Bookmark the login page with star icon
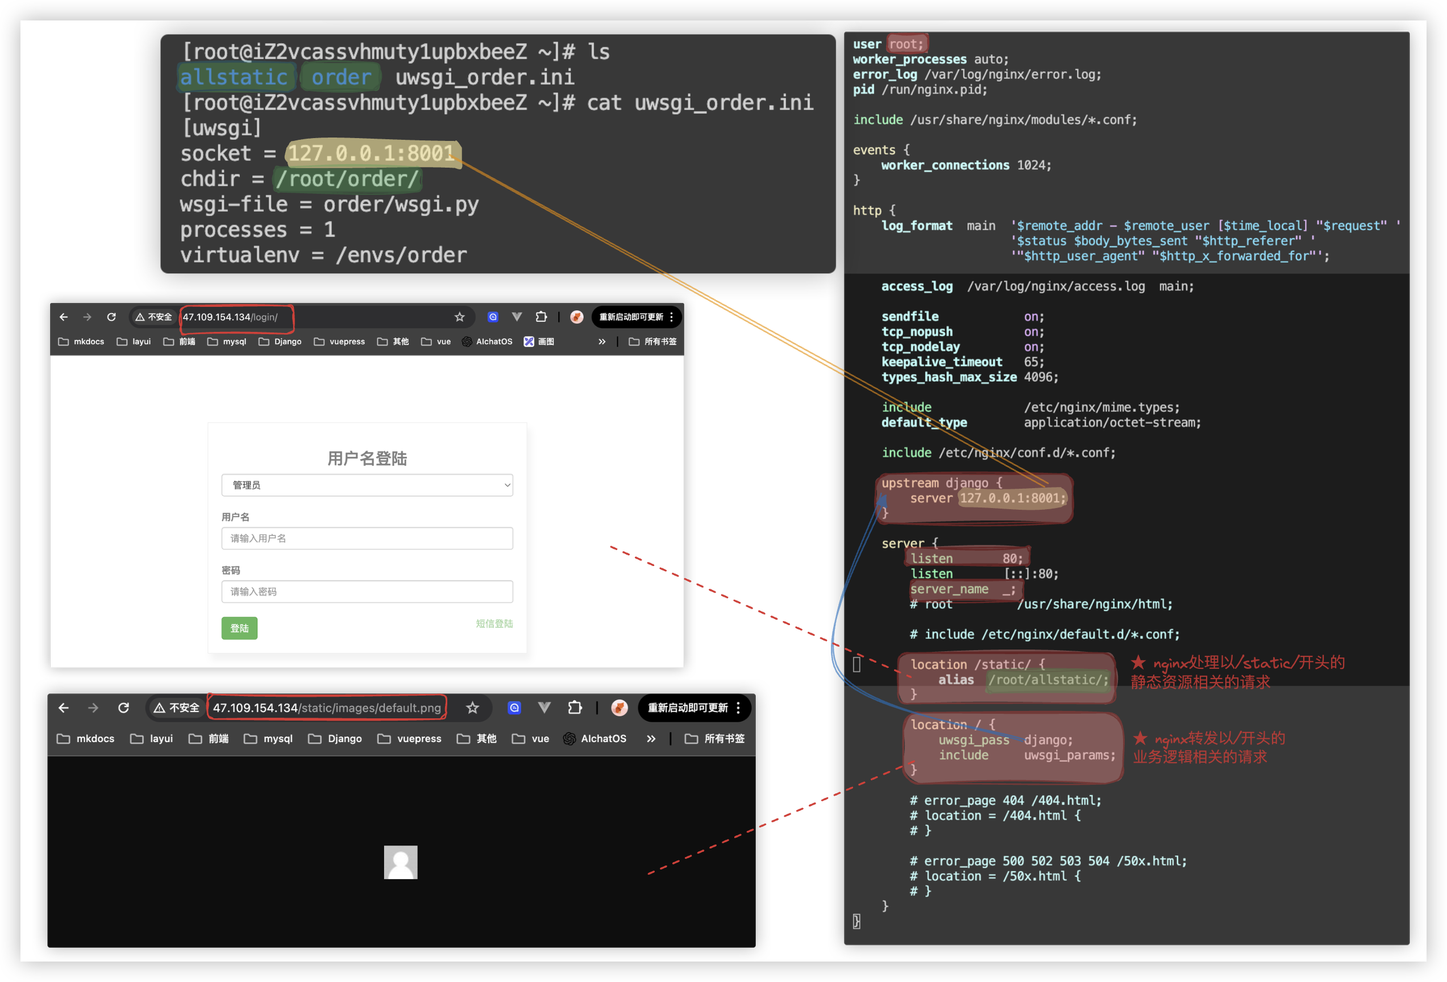The image size is (1447, 982). click(459, 317)
